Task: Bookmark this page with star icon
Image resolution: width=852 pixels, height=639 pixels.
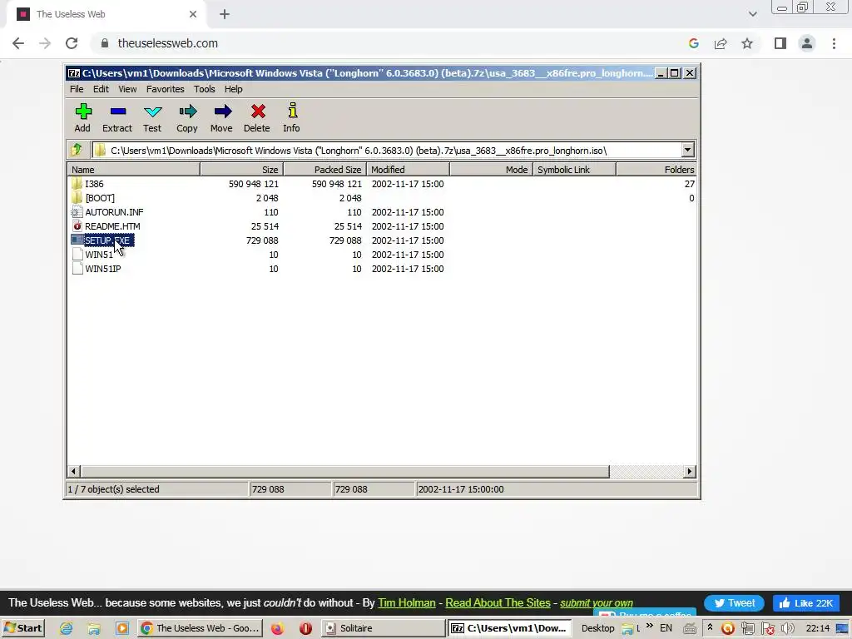Action: [747, 43]
